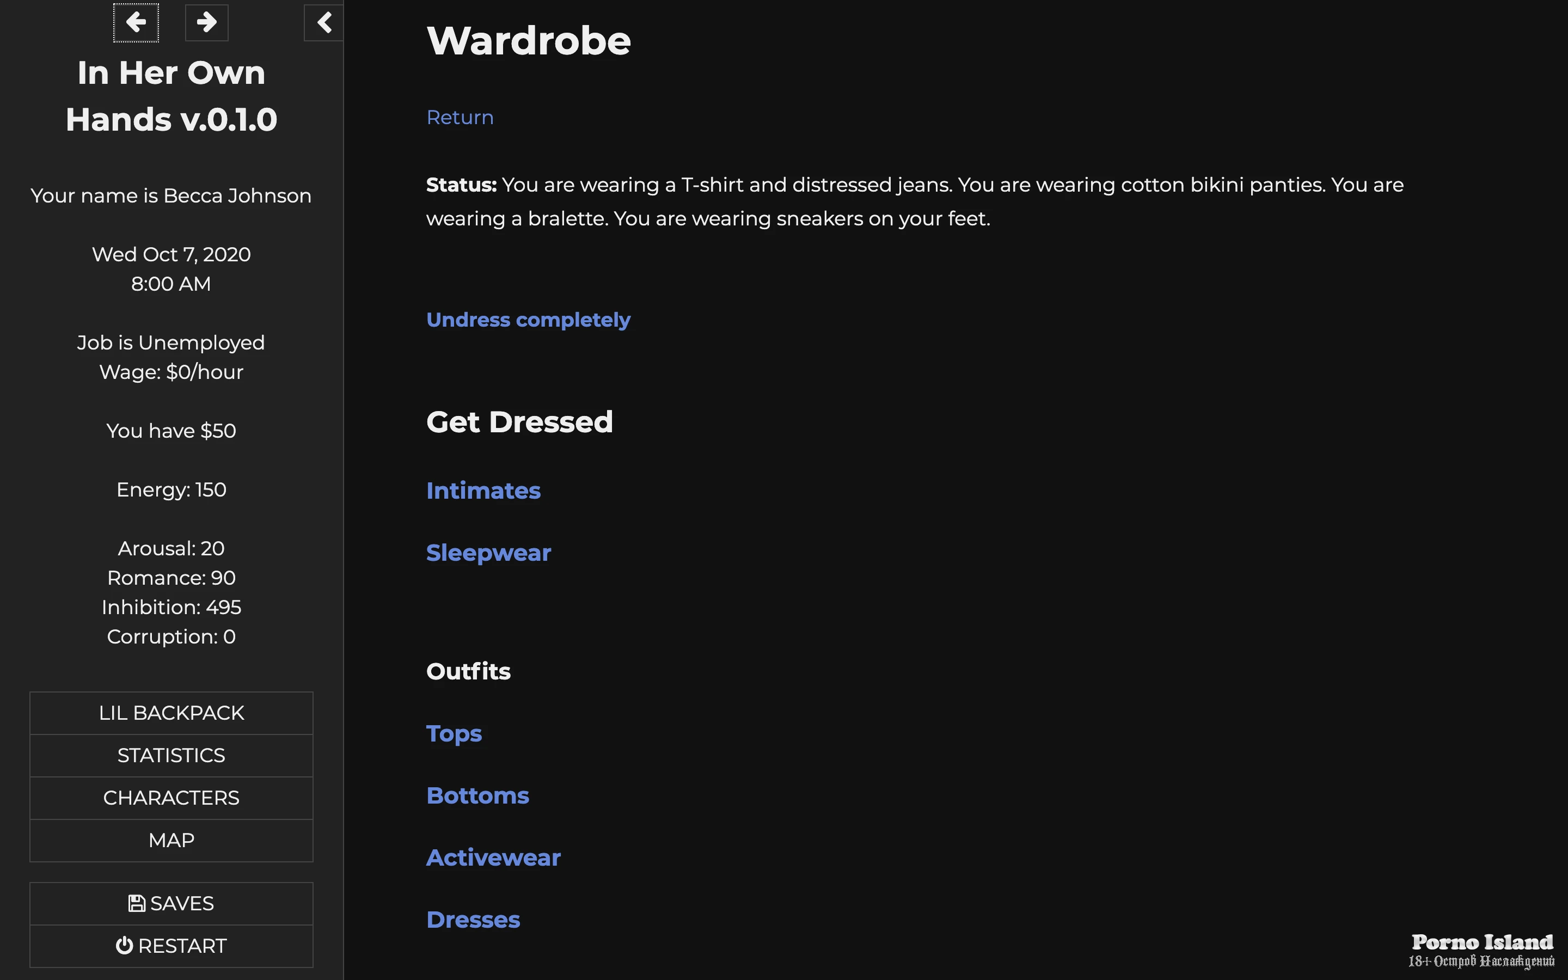Image resolution: width=1568 pixels, height=980 pixels.
Task: Click the In Her Own Hands title
Action: coord(171,96)
